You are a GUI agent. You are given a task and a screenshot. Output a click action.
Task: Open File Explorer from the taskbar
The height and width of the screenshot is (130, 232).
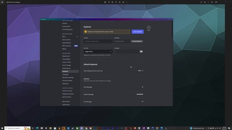click(x=50, y=128)
